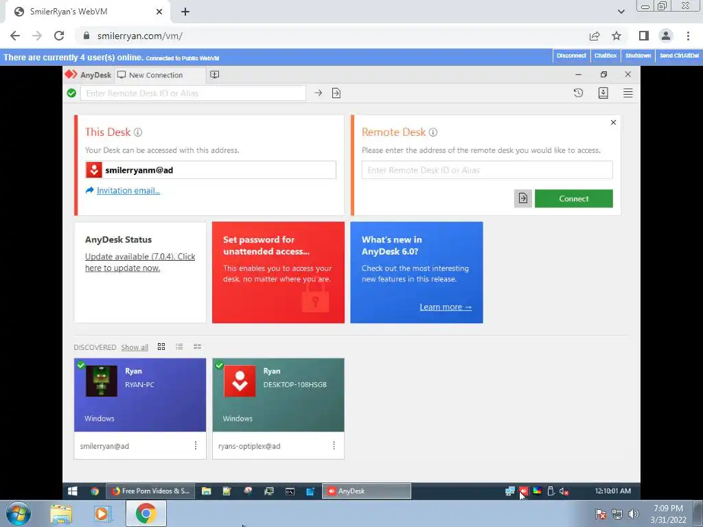Click the host volume speaker tray icon
Screen dimensions: 703x527
(633, 514)
